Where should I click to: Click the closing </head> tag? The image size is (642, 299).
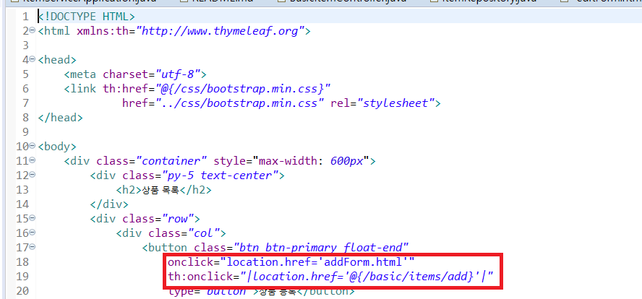60,118
